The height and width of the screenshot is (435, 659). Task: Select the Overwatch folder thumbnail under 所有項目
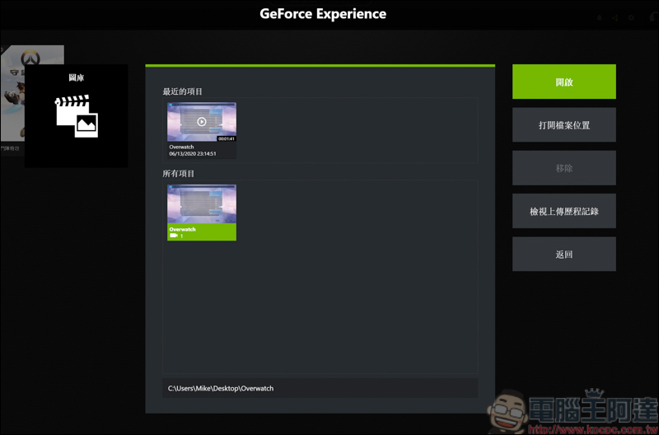coord(202,204)
